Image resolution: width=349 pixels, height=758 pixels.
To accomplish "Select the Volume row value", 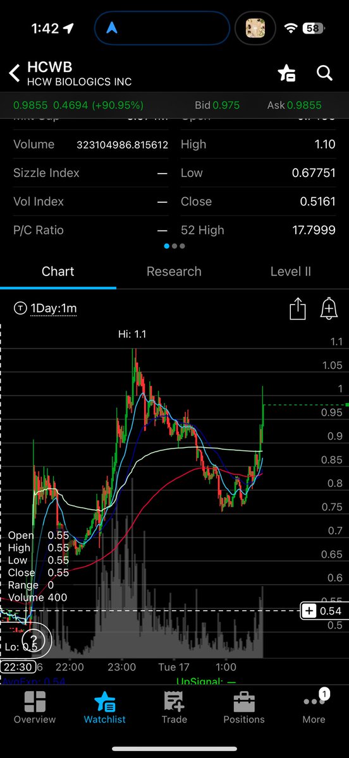I will [123, 145].
